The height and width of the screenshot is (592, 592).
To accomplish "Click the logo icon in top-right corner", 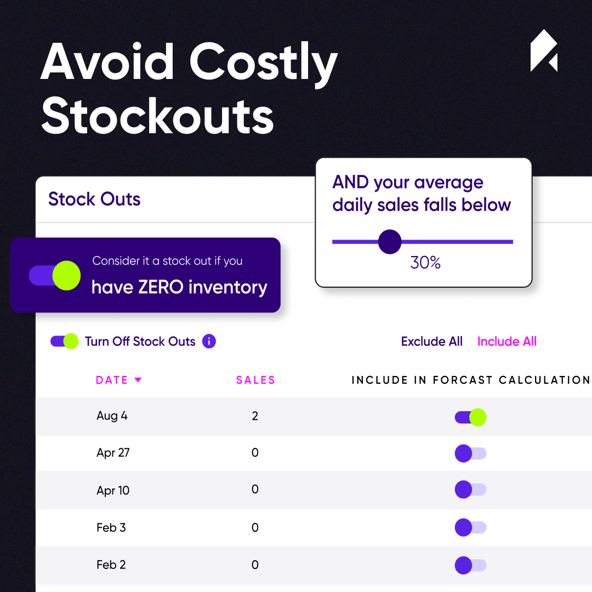I will [x=544, y=50].
